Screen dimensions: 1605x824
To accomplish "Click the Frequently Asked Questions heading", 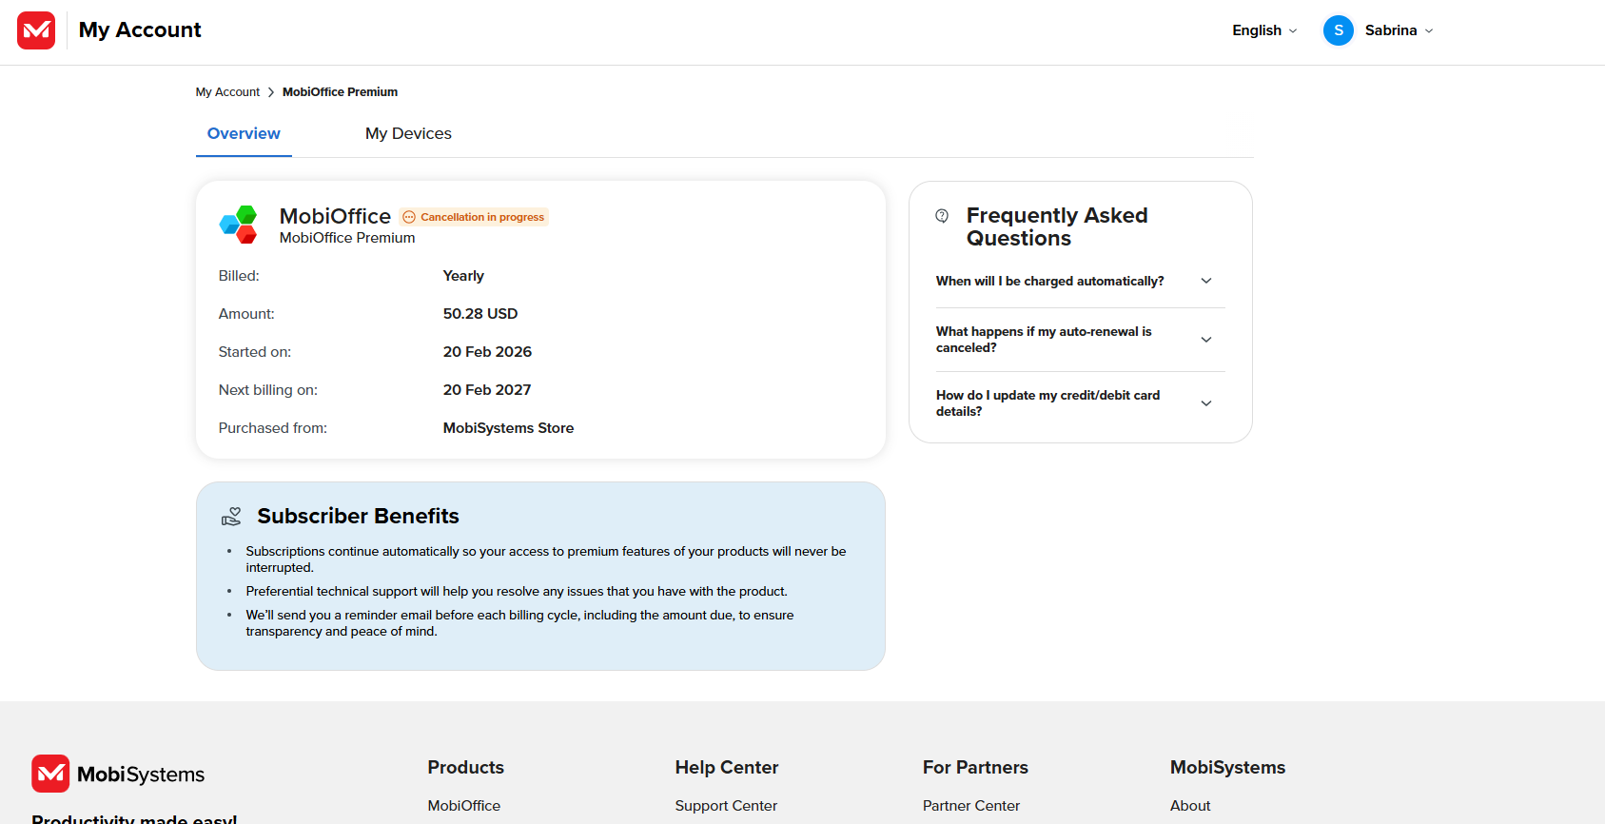I will [1057, 227].
